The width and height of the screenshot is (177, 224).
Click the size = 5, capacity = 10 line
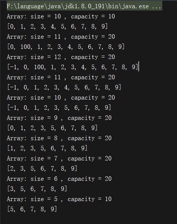pyautogui.click(x=59, y=199)
